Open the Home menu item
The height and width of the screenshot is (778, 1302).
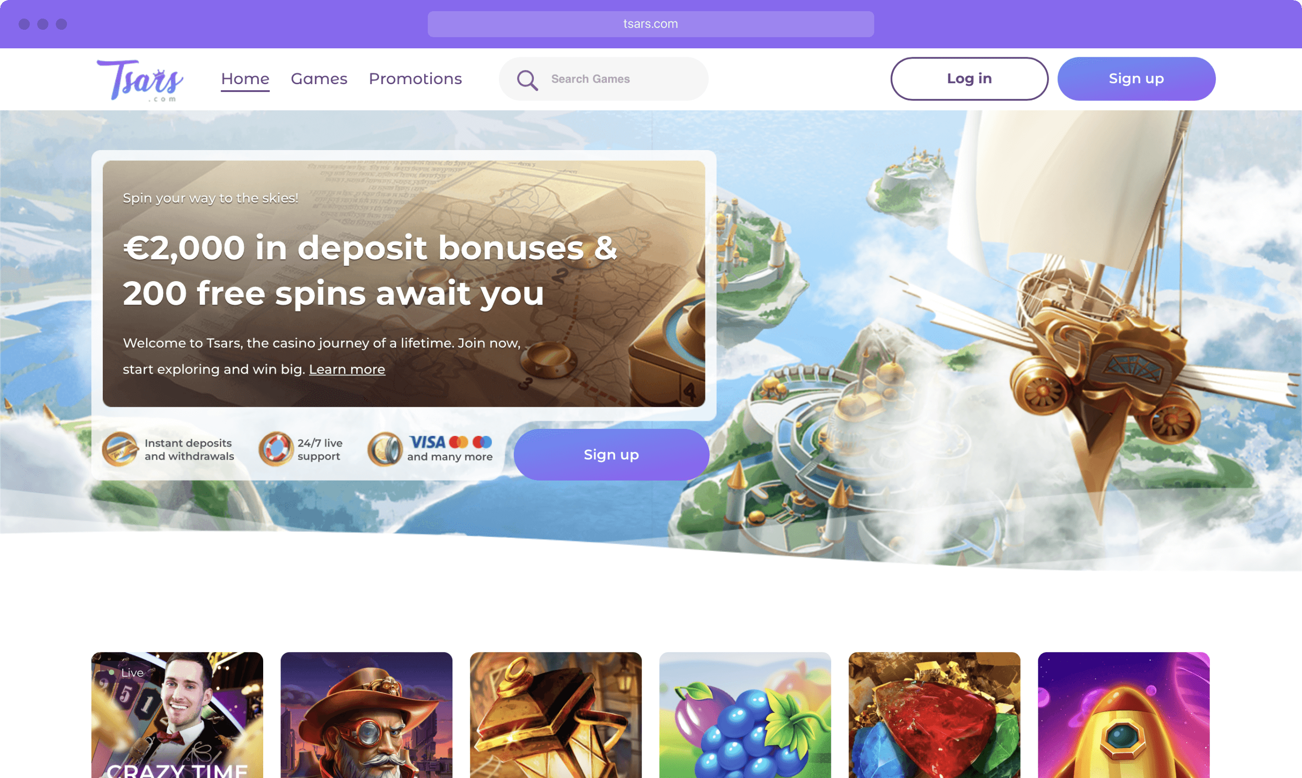pos(245,79)
